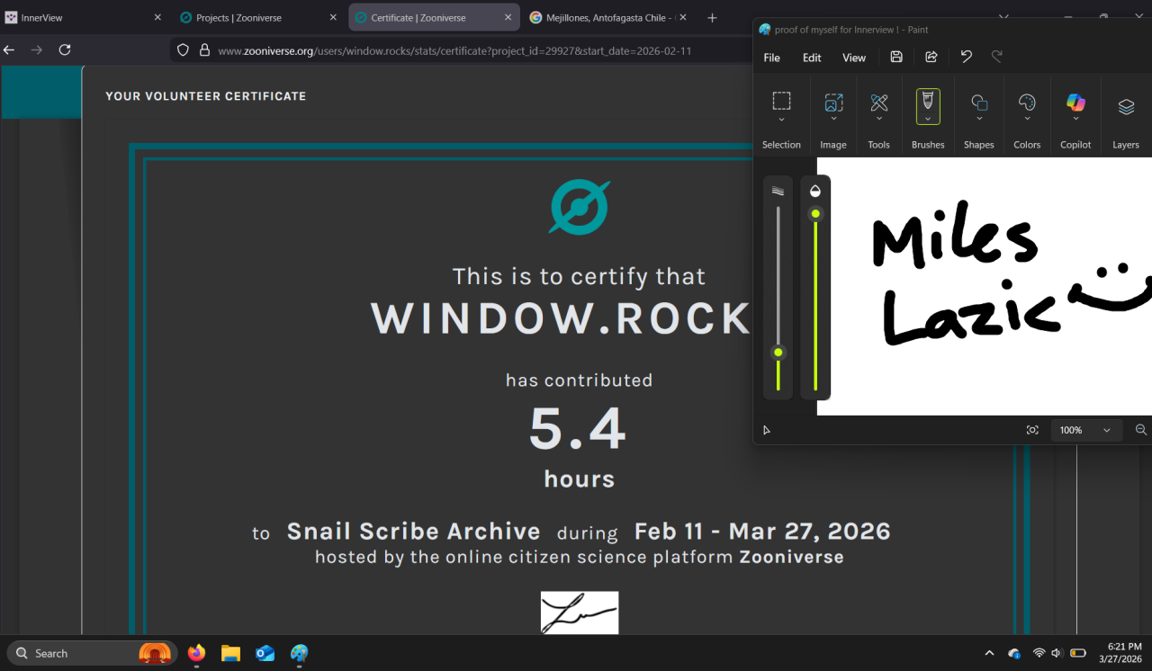Screen dimensions: 1152x671
Task: Click the fit-to-window icon in status bar
Action: pos(1032,430)
